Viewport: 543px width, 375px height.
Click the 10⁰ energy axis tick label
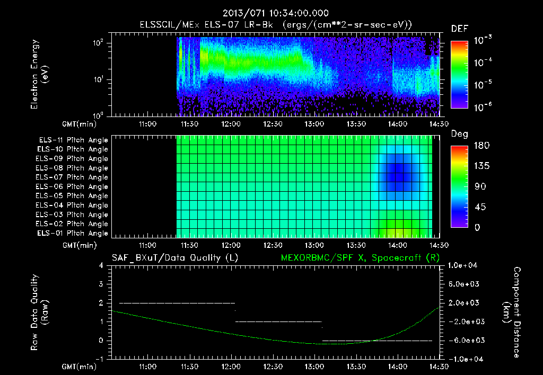98,115
